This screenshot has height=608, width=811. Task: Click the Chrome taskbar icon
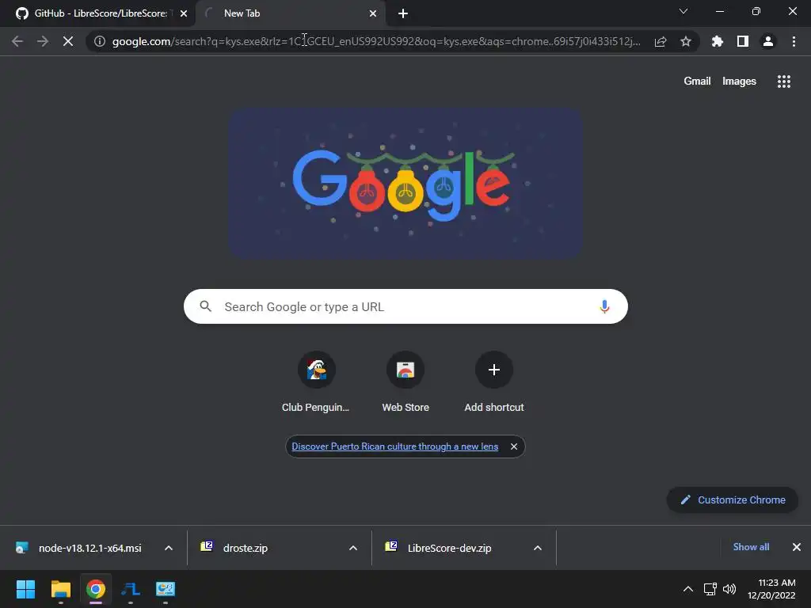point(96,589)
